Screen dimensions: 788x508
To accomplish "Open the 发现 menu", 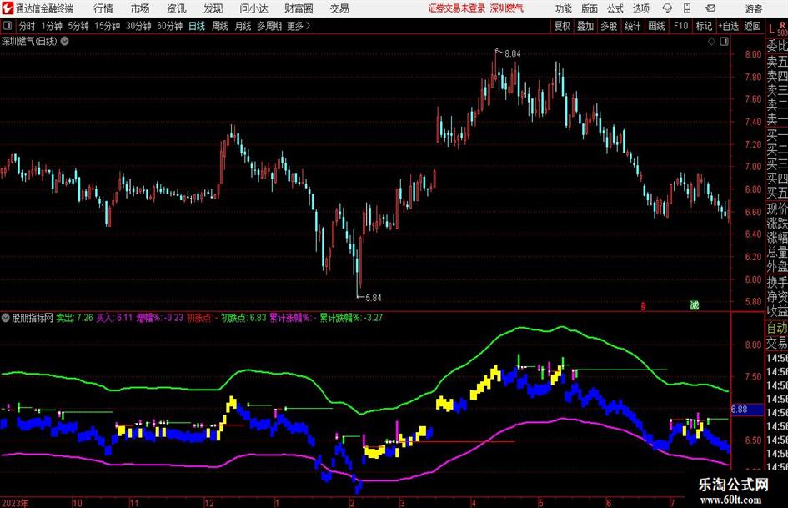I will coord(213,8).
